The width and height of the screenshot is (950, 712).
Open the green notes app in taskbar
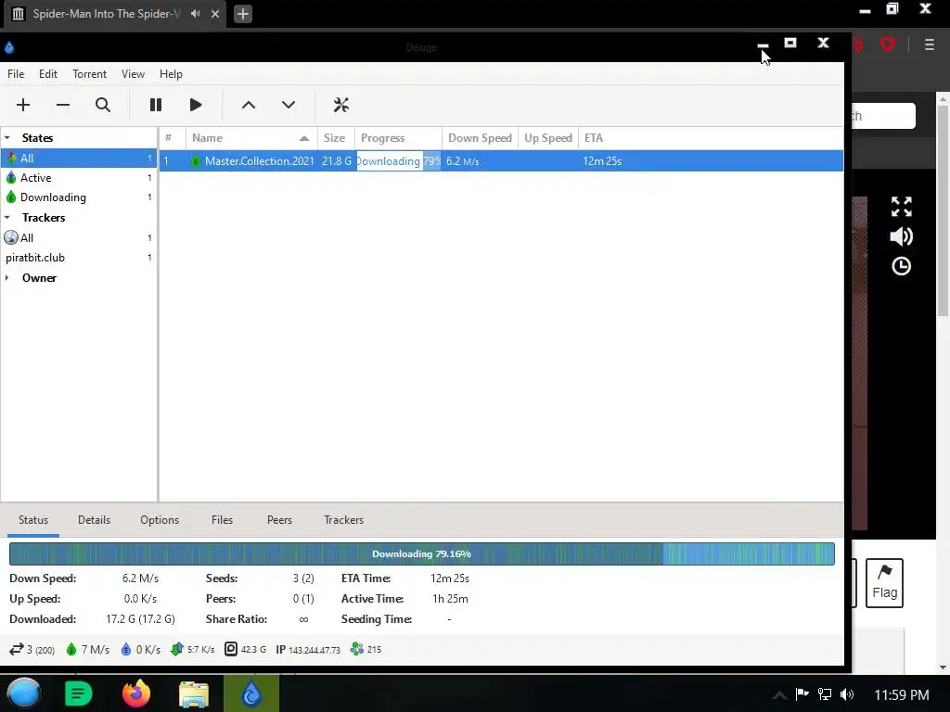click(78, 693)
